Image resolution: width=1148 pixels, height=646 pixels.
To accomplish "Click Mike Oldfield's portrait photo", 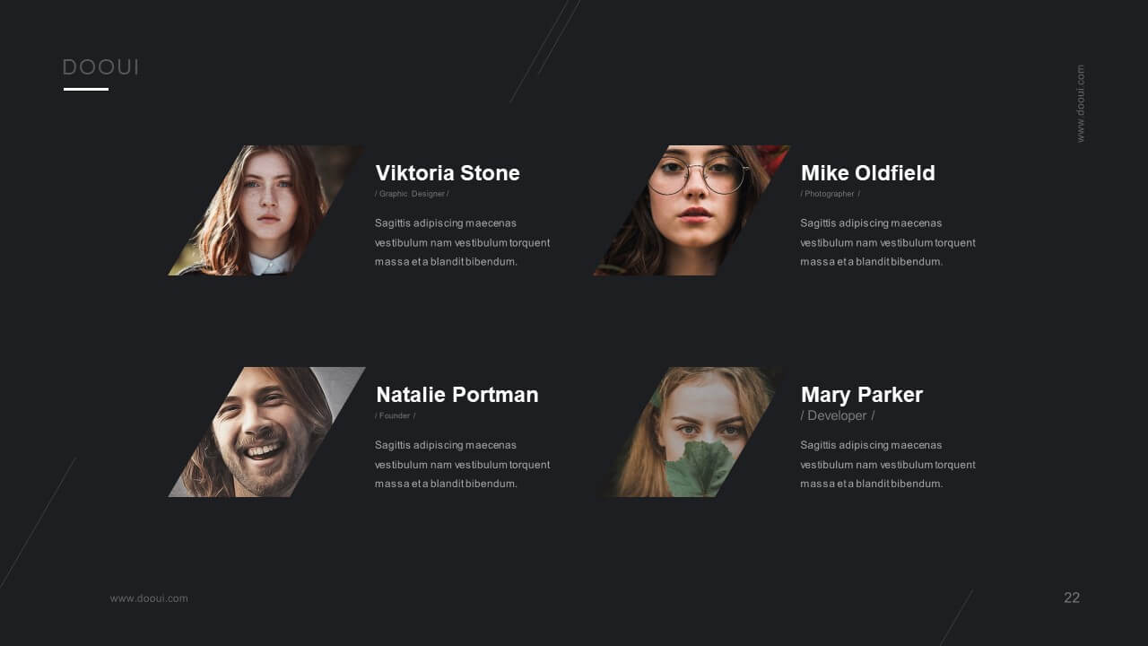I will pyautogui.click(x=691, y=210).
